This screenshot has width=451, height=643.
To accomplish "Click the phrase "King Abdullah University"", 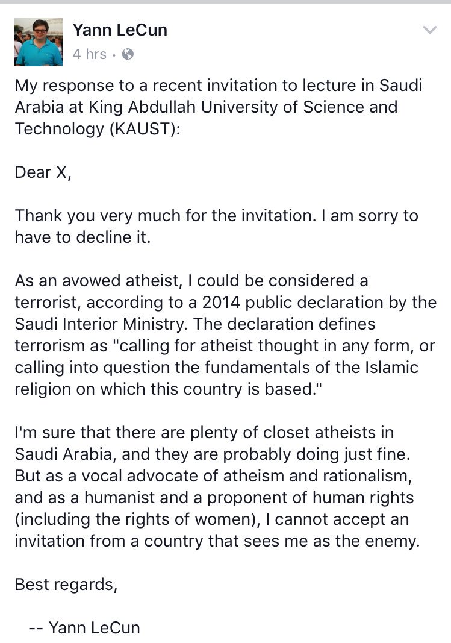I will click(172, 107).
